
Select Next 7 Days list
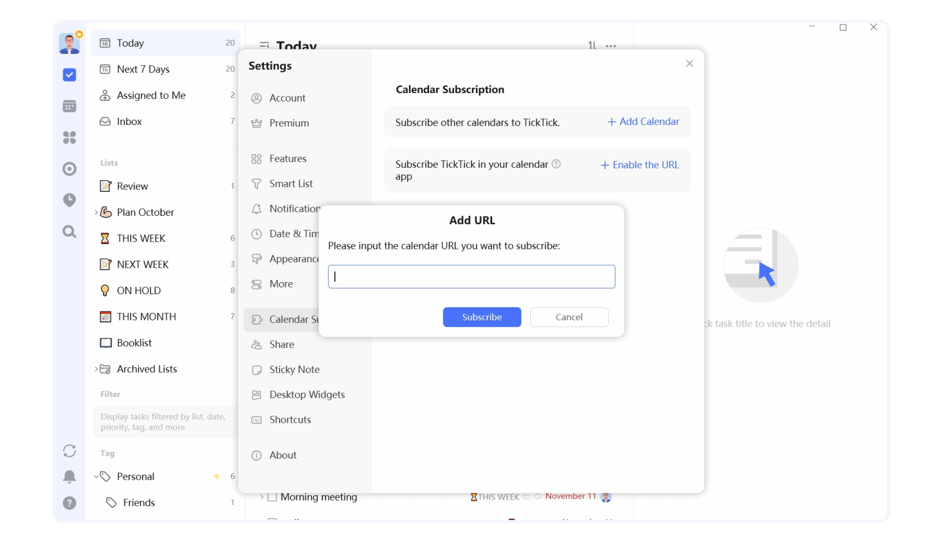point(166,69)
